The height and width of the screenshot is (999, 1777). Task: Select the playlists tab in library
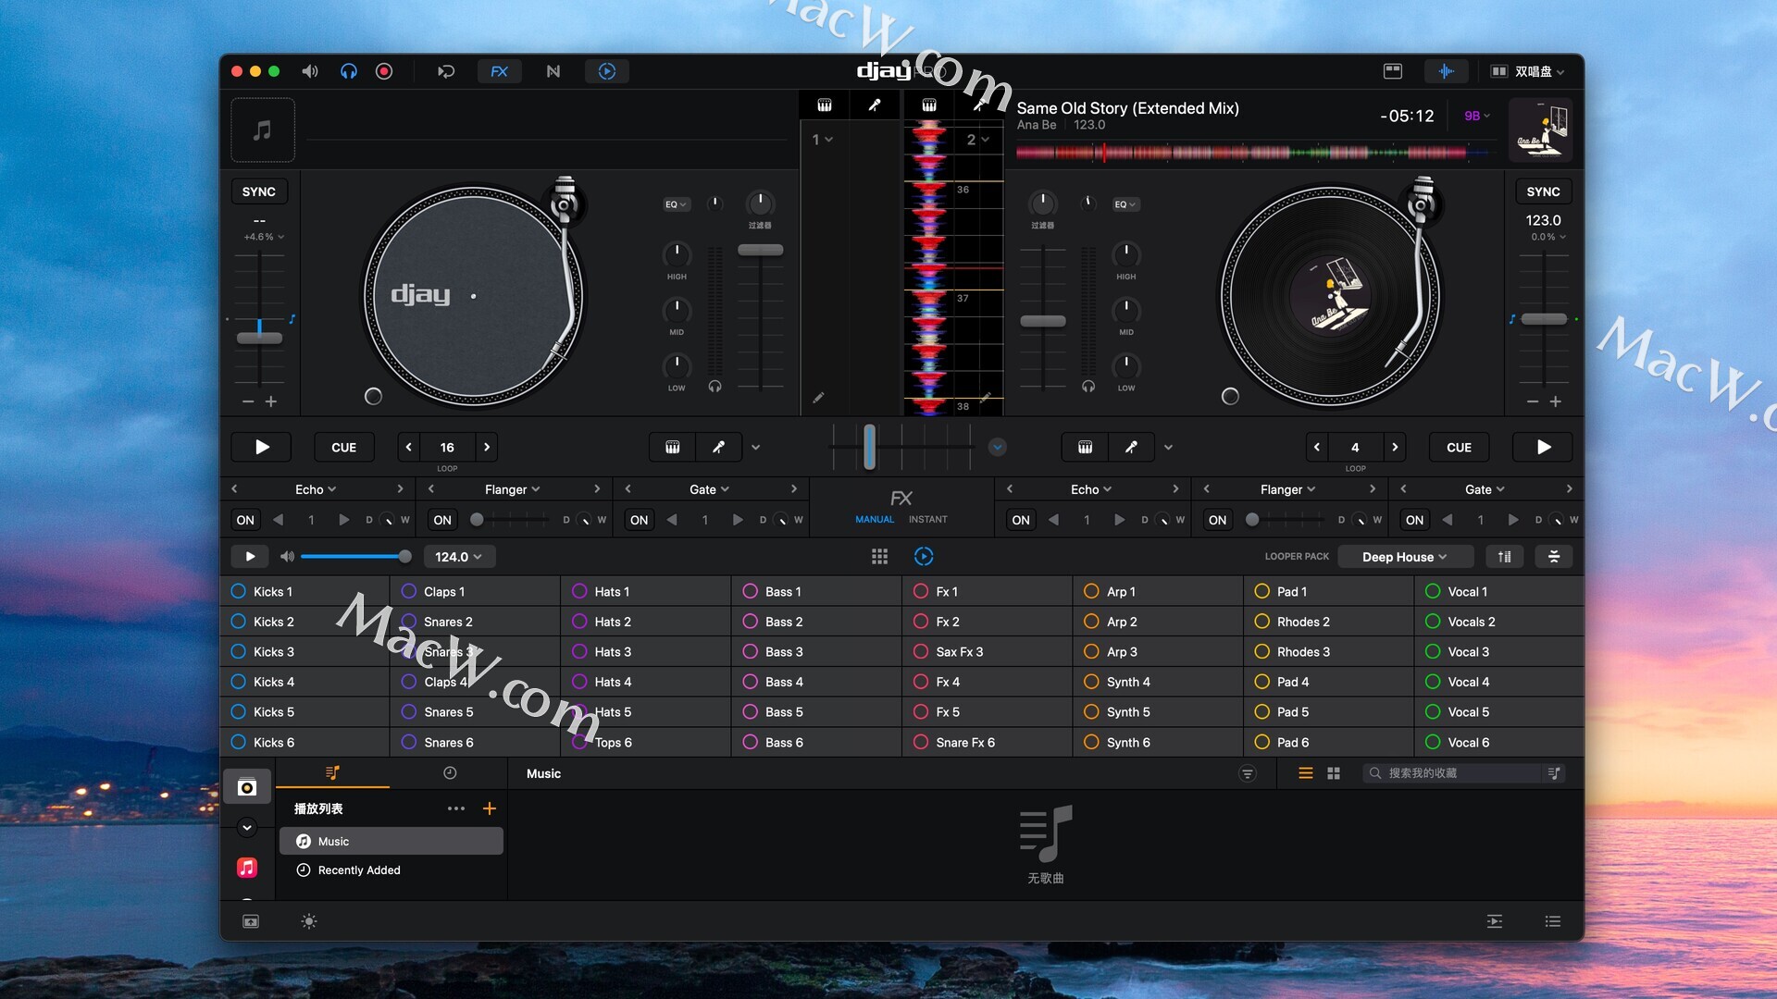(332, 773)
